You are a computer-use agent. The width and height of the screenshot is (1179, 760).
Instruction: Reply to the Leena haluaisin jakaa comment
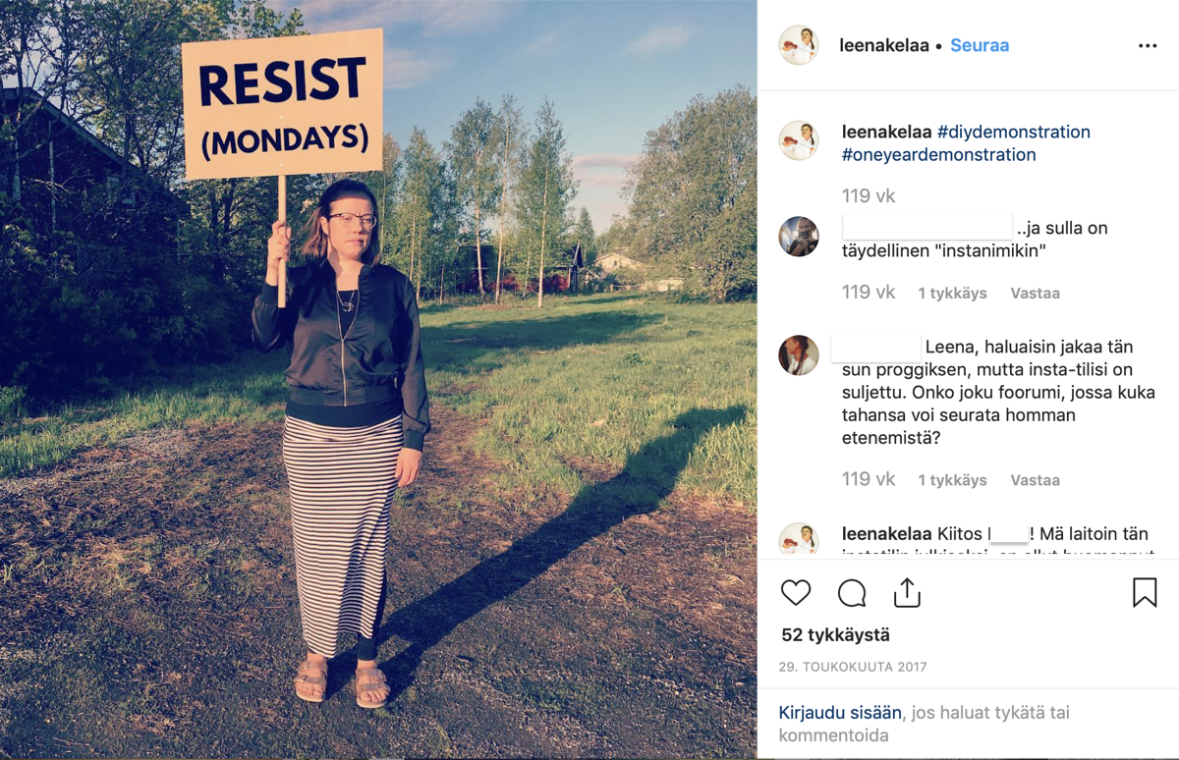click(1035, 480)
